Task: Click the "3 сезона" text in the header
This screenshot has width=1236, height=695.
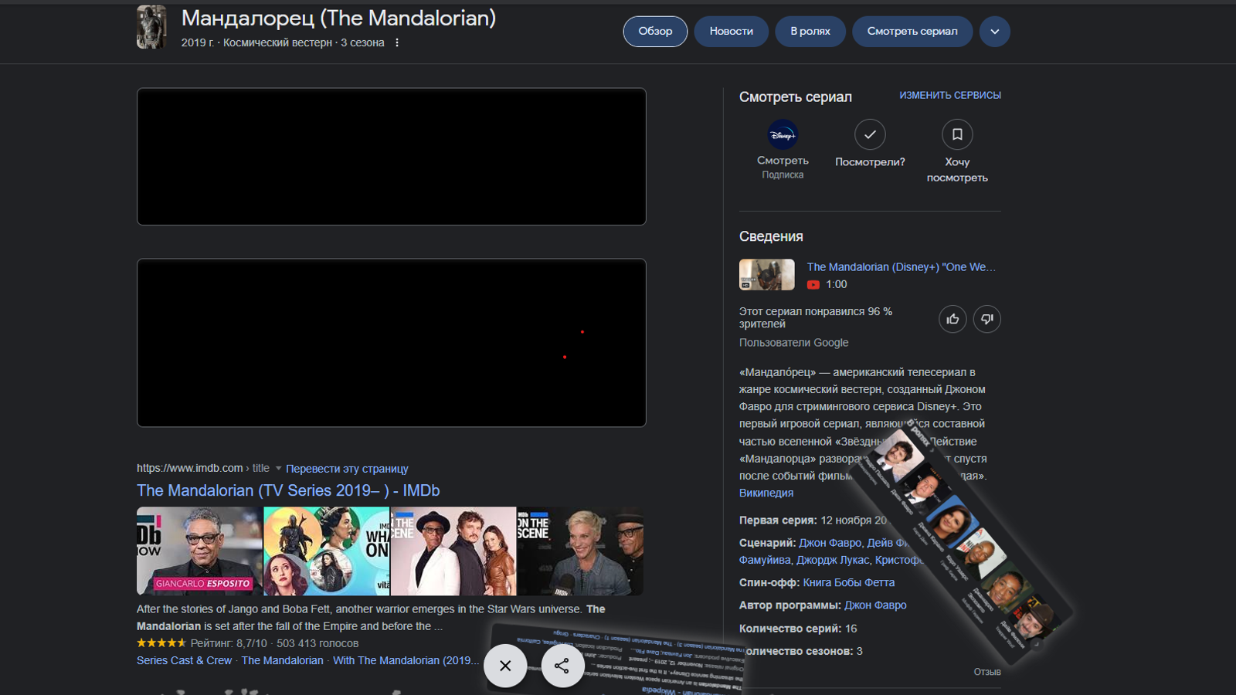Action: point(362,43)
